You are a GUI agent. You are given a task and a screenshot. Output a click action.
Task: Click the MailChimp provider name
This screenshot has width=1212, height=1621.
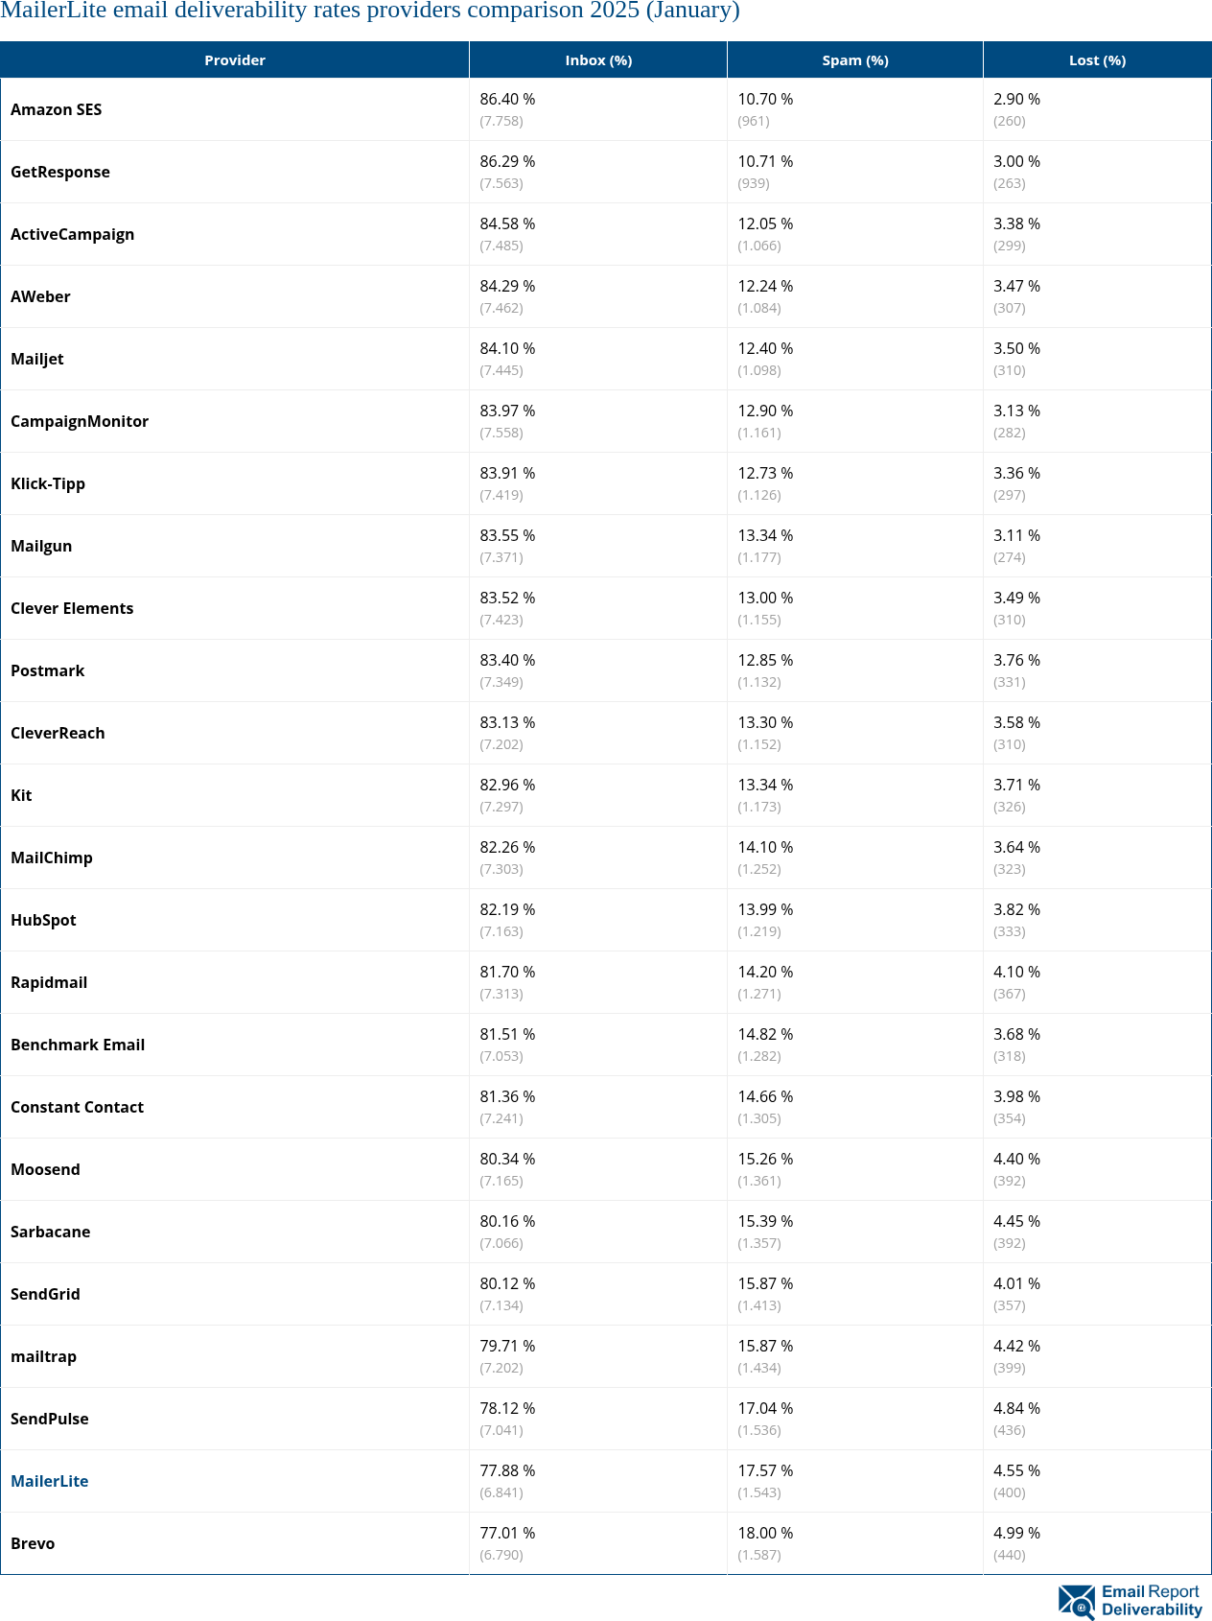[x=52, y=857]
